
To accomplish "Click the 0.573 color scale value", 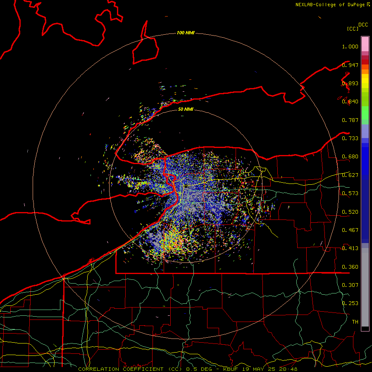I will tap(350, 193).
